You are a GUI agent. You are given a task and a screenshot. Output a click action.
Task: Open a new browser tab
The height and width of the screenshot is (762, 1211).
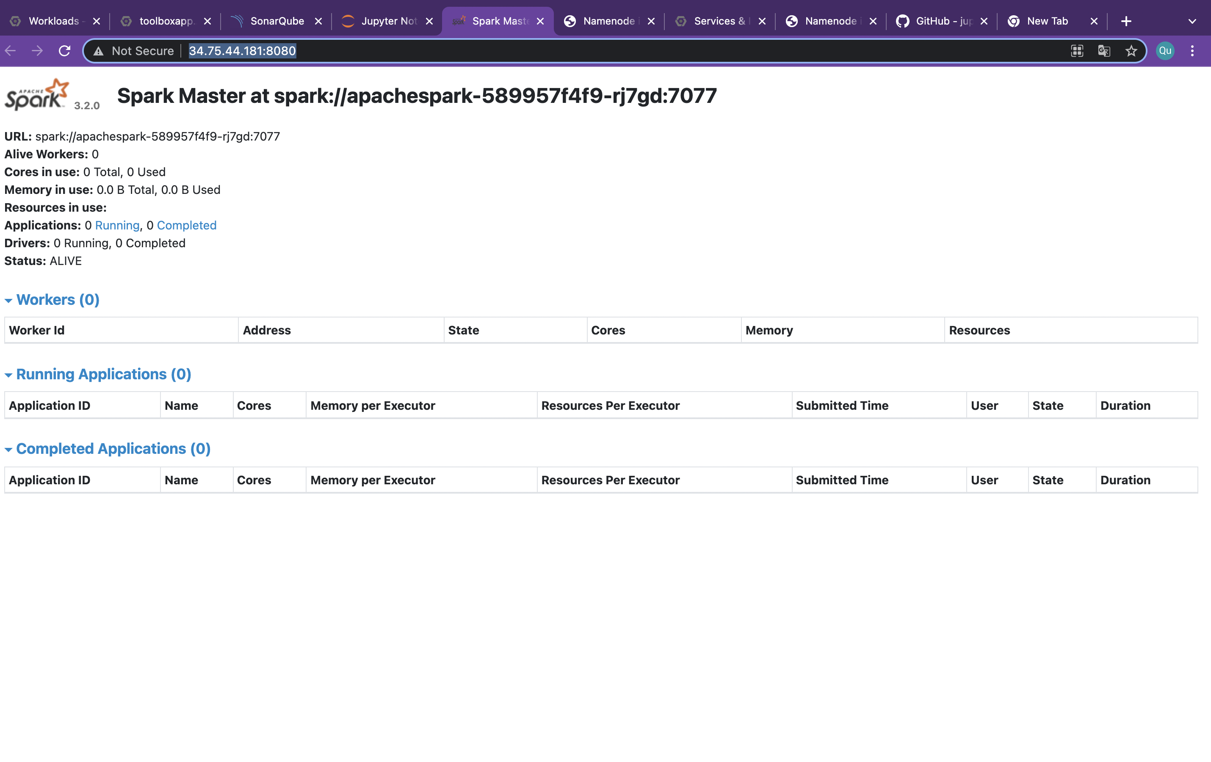pyautogui.click(x=1125, y=21)
